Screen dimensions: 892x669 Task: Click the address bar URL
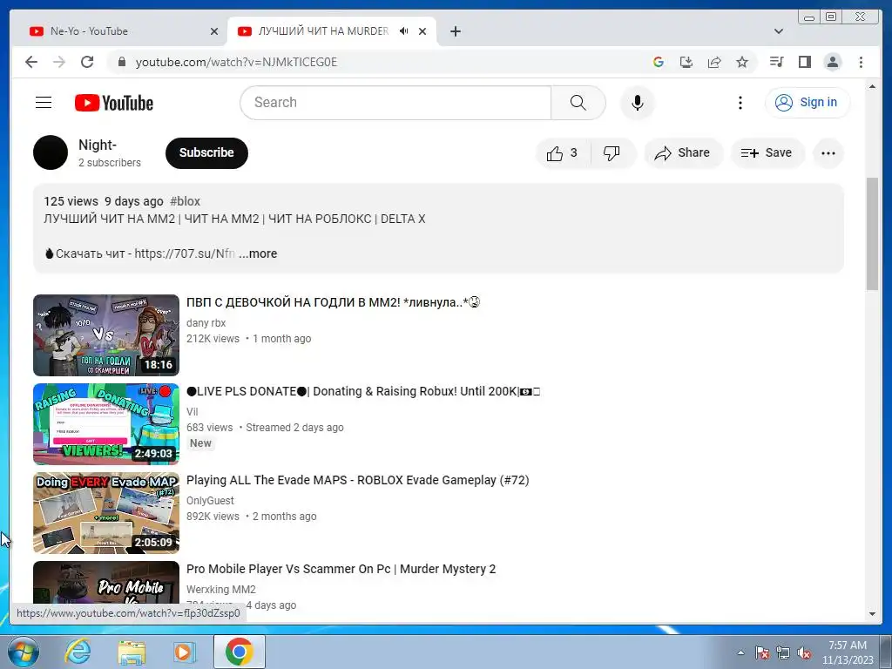(236, 62)
